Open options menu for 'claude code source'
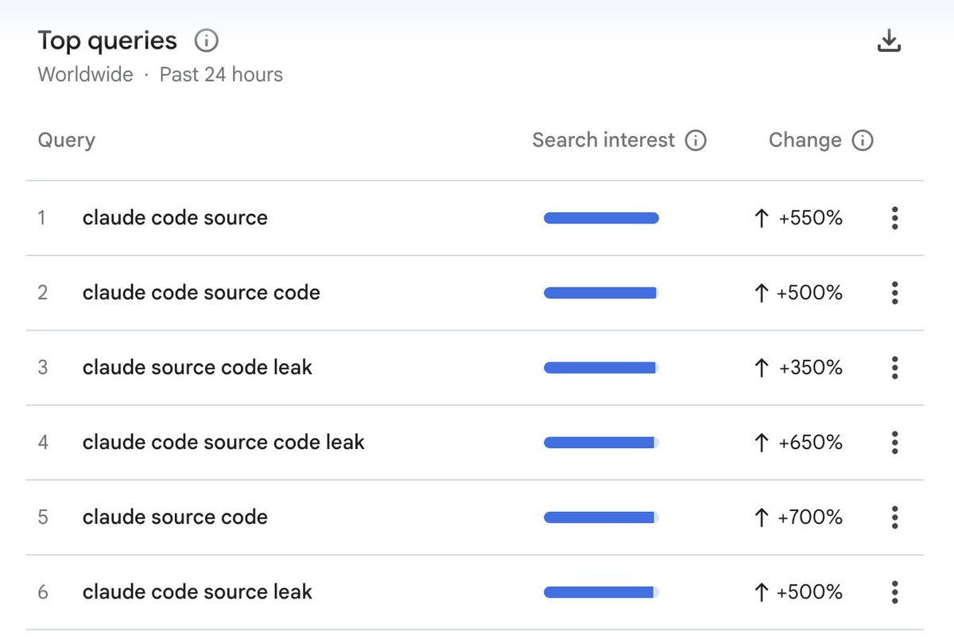Image resolution: width=954 pixels, height=639 pixels. (894, 218)
